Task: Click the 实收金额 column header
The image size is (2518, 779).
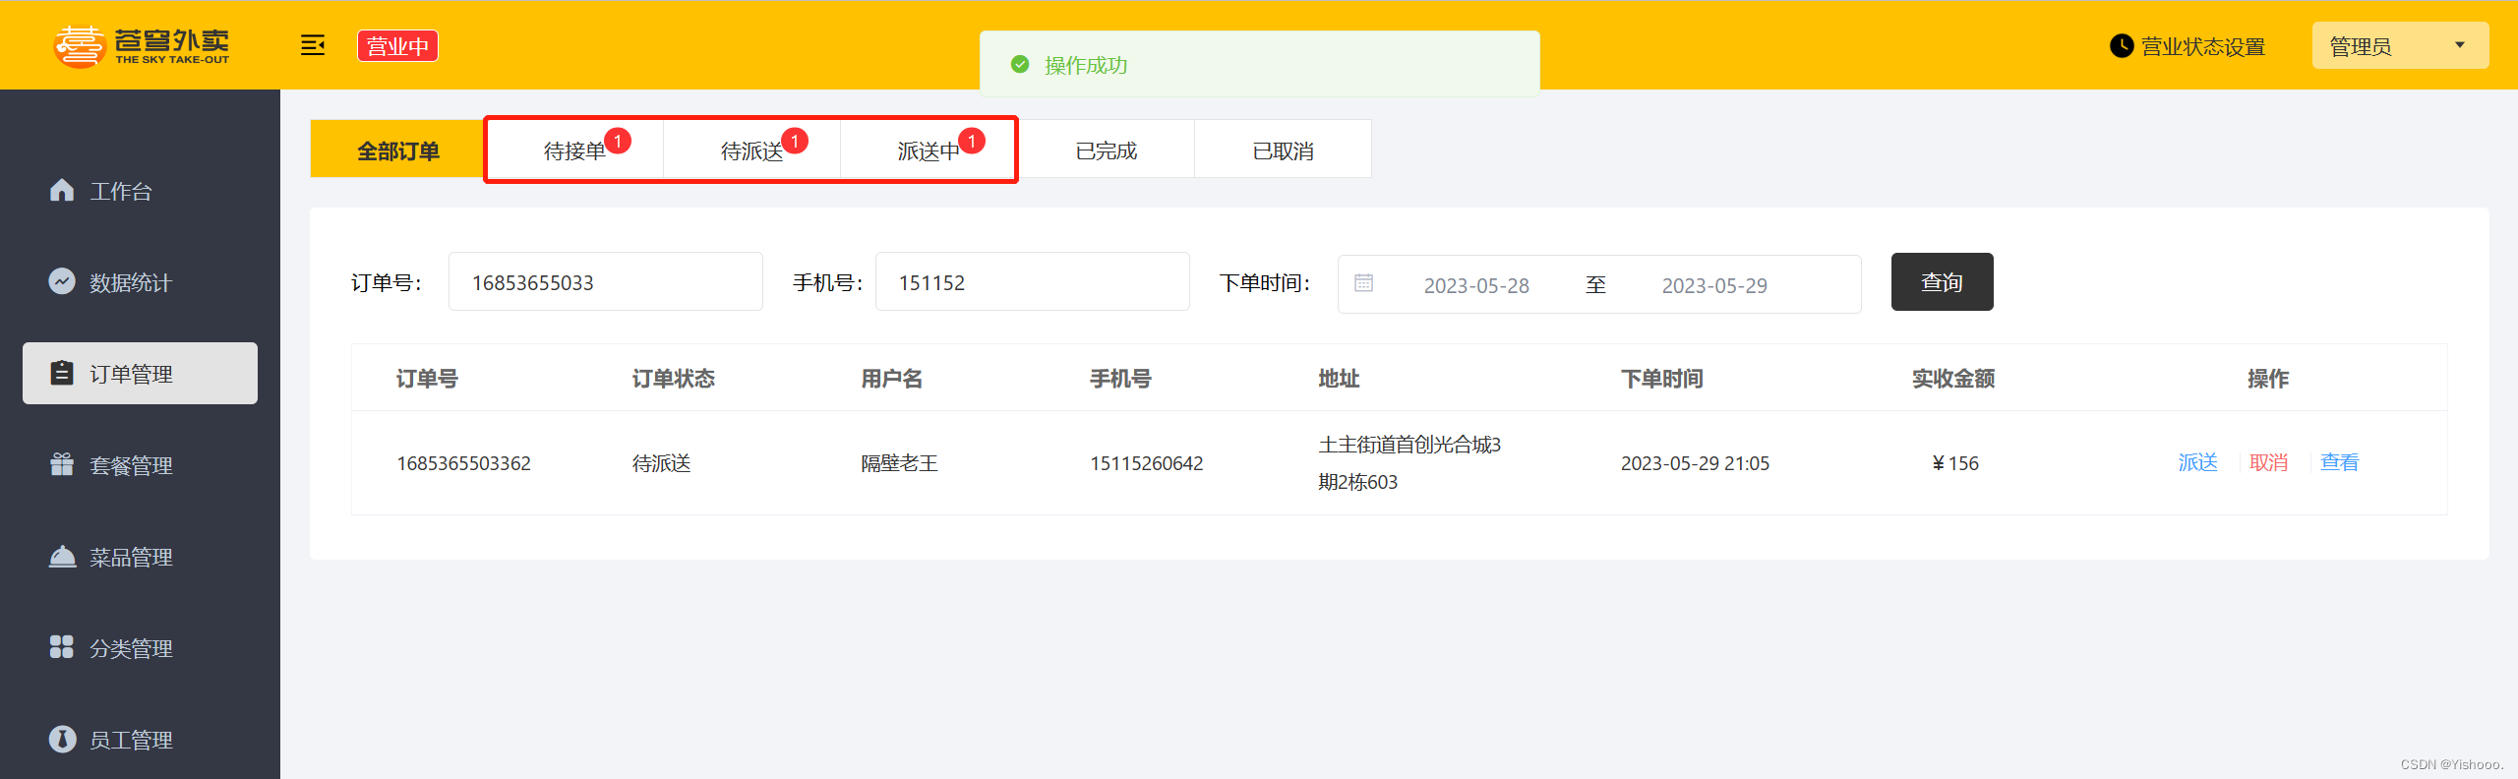Action: pos(1952,379)
